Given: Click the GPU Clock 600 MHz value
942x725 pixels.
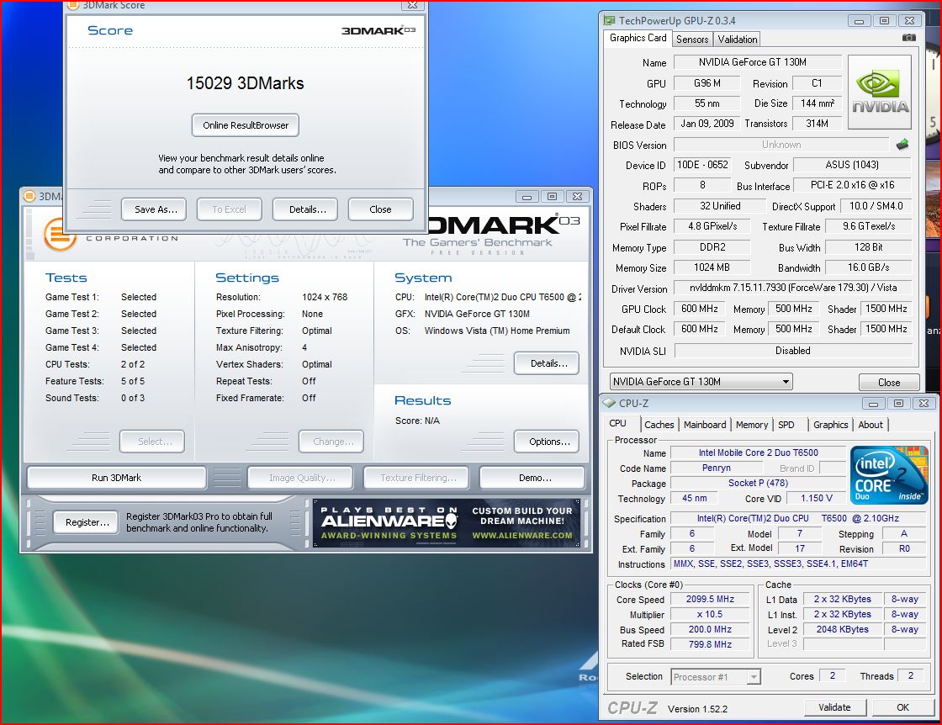Looking at the screenshot, I should [x=699, y=309].
